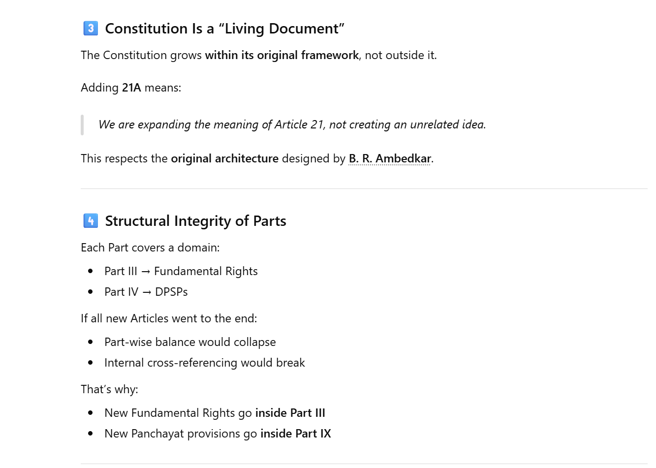656x468 pixels.
Task: Click the blue number 3 emoji icon
Action: (x=91, y=29)
